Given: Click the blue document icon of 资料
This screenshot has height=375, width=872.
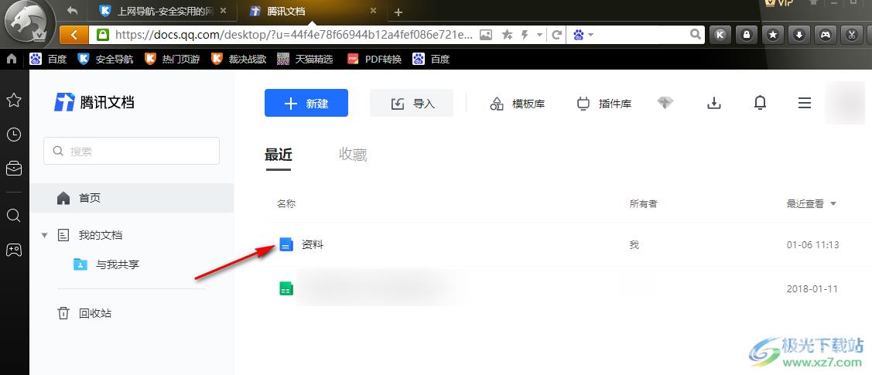Looking at the screenshot, I should point(286,244).
